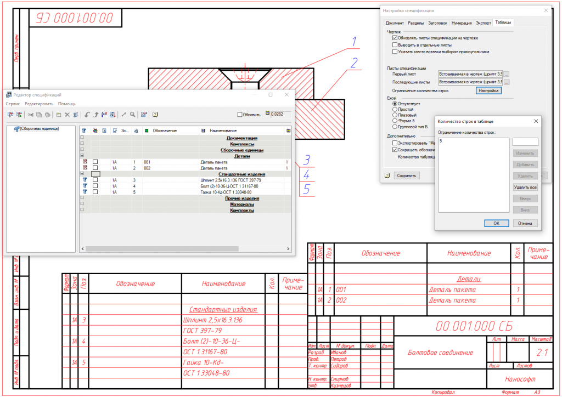Click the delete X icon in editor toolbar
The image size is (562, 397).
67,115
